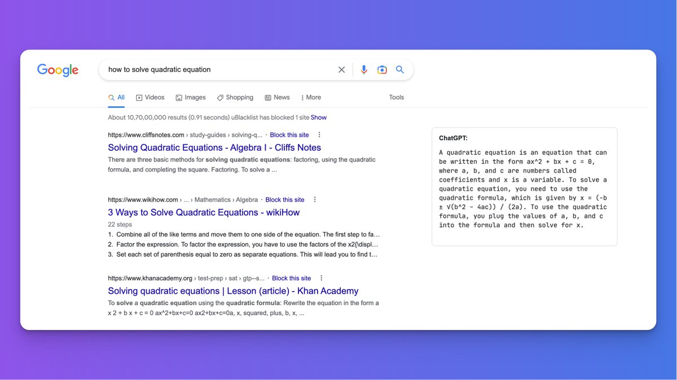Click the ChatGPT quadratic formula answer text
Screen dimensions: 677x380
[524, 189]
